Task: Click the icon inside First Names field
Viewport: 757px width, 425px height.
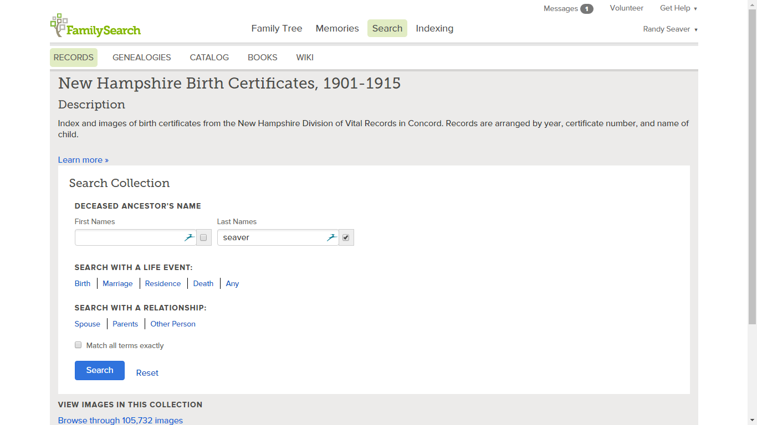Action: tap(190, 237)
